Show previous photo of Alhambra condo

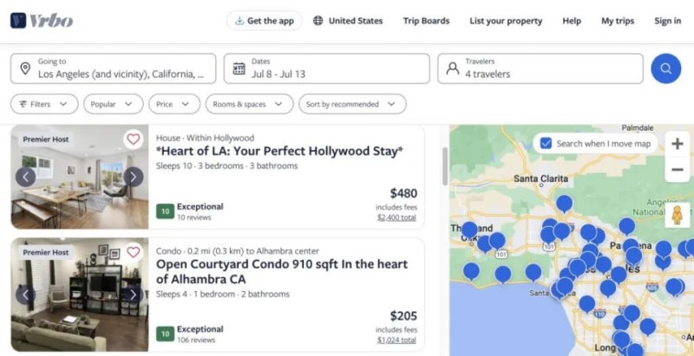point(25,295)
